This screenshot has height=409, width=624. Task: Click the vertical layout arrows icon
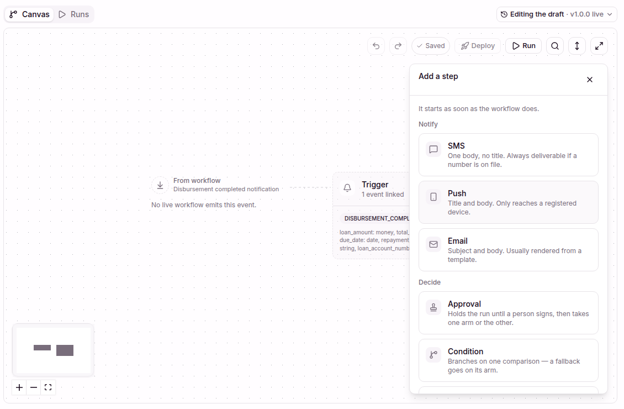point(577,46)
